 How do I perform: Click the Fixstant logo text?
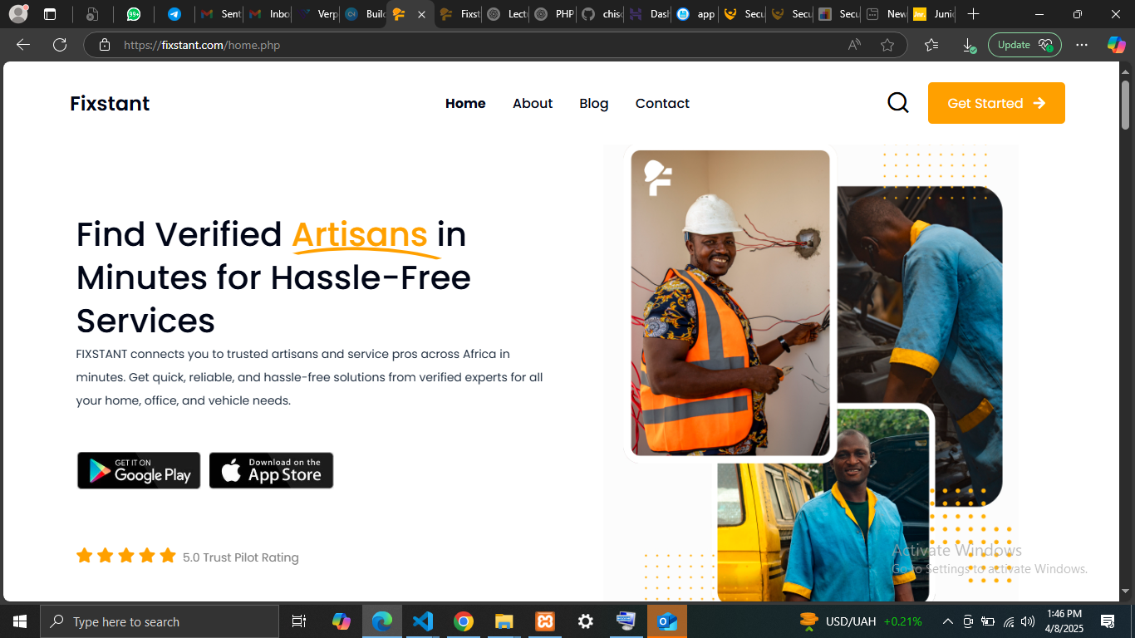[x=110, y=103]
